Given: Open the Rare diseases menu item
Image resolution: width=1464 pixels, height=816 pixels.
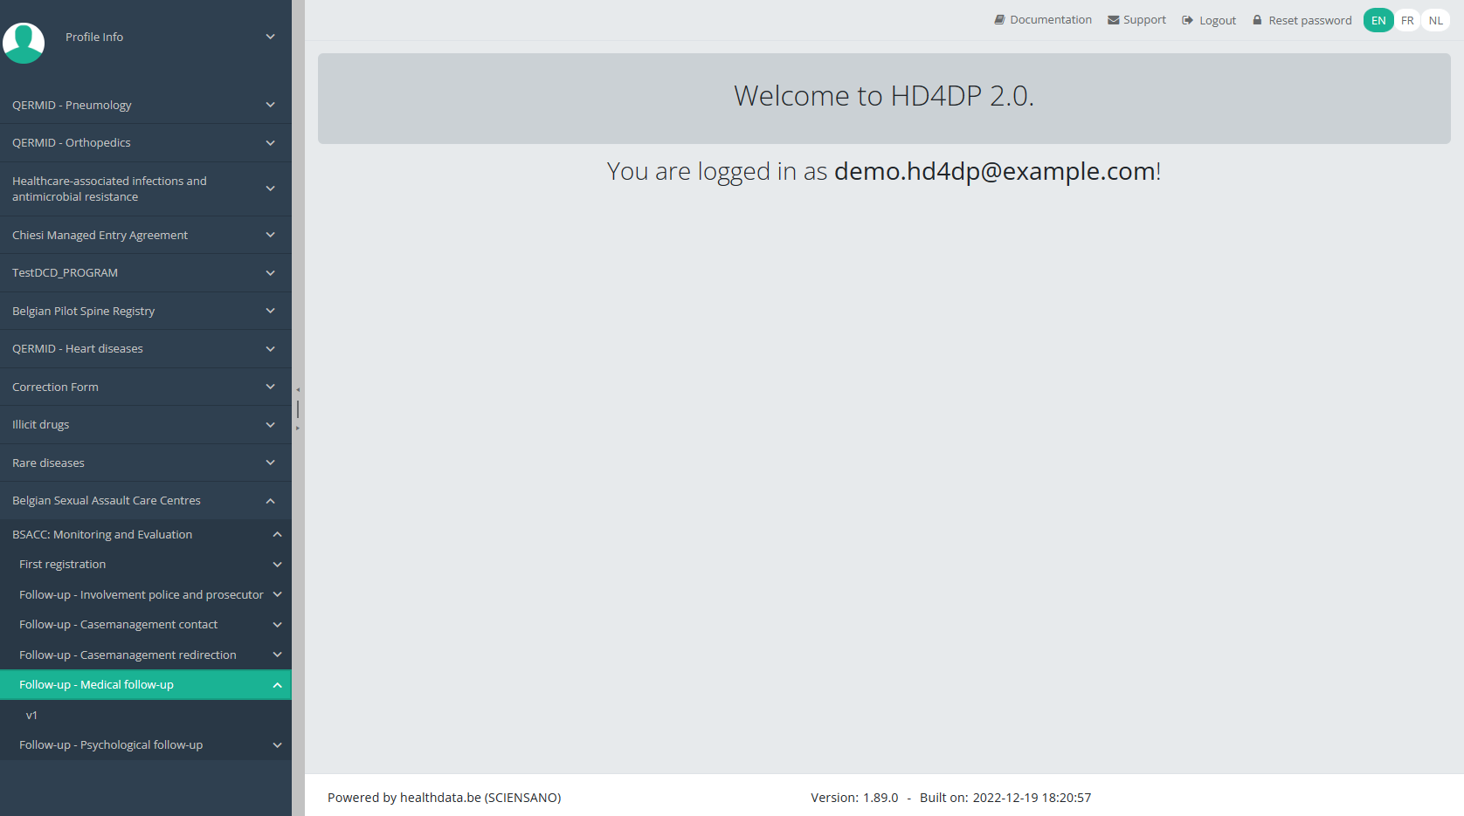Looking at the screenshot, I should [x=49, y=463].
